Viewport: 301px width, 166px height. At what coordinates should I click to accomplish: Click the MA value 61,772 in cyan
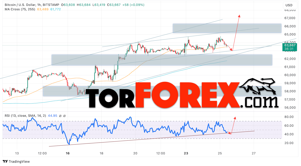point(55,9)
